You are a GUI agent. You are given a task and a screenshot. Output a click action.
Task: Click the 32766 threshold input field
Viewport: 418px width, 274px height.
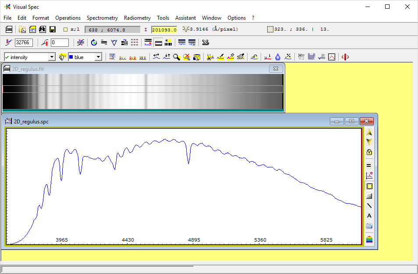(24, 42)
